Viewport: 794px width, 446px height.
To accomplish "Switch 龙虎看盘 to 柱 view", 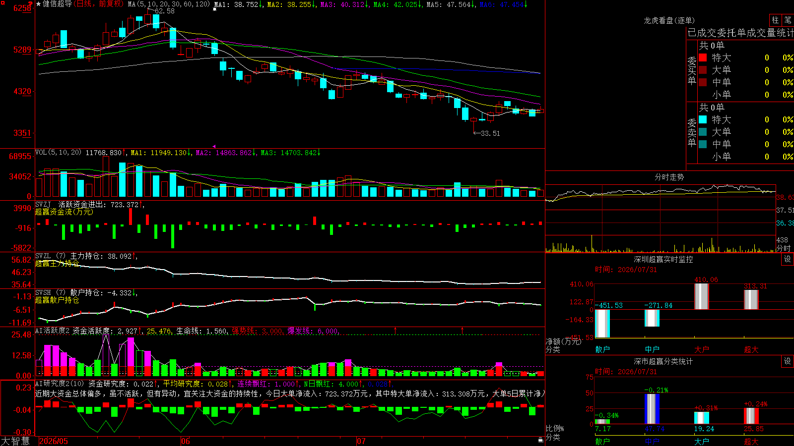I will [x=775, y=20].
